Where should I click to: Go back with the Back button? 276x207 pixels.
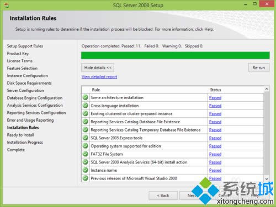pos(163,195)
